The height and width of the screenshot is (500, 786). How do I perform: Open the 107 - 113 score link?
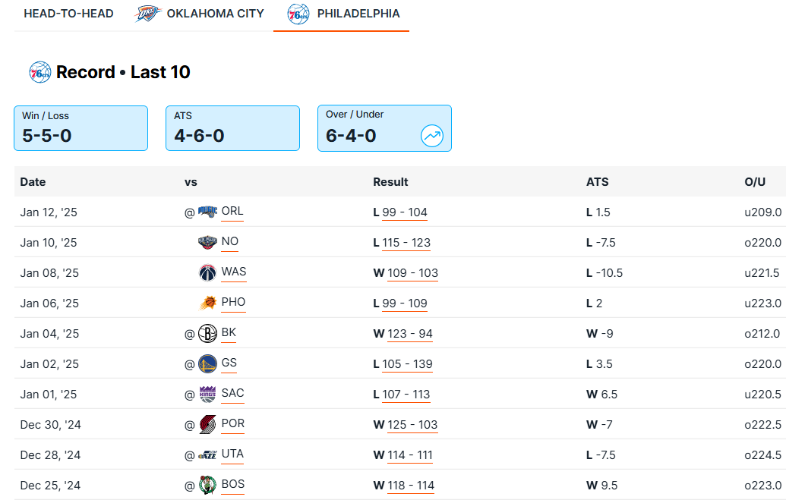[406, 395]
